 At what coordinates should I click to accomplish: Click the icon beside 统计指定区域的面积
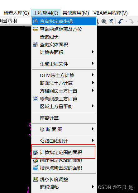pos(36,160)
